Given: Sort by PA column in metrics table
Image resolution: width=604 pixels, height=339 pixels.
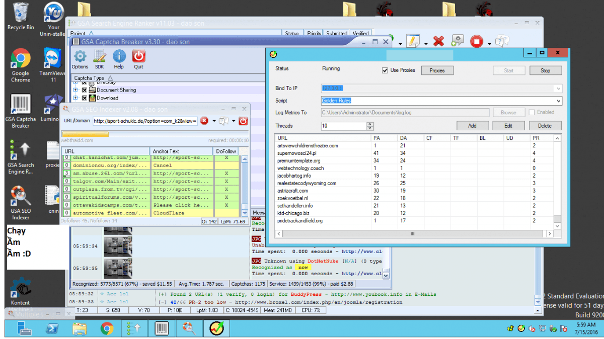Looking at the screenshot, I should click(x=384, y=138).
